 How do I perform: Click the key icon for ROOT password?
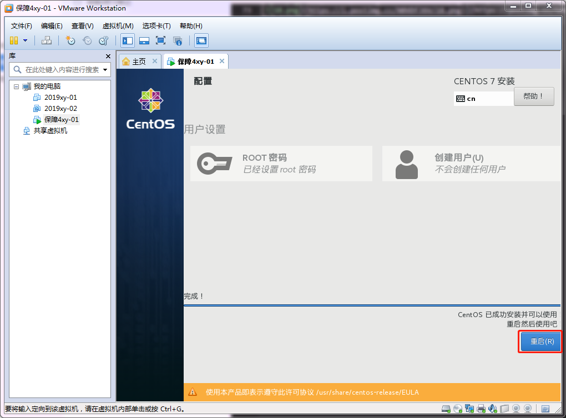214,164
